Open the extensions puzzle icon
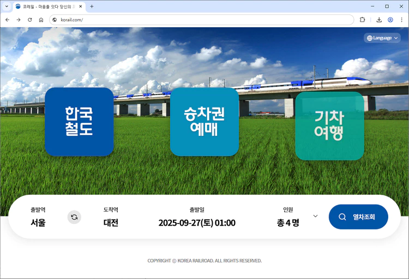Viewport: 409px width, 279px height. click(362, 20)
